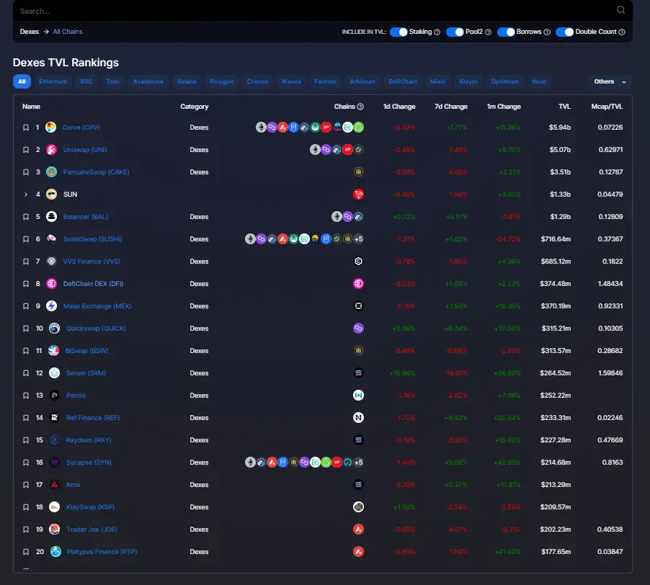
Task: Bookmark the PancakeSwap (CAKE) row
Action: [26, 172]
